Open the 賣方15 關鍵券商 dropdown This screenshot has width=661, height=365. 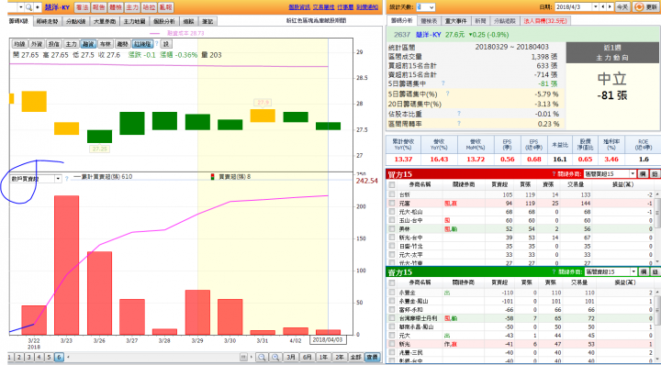click(x=610, y=272)
